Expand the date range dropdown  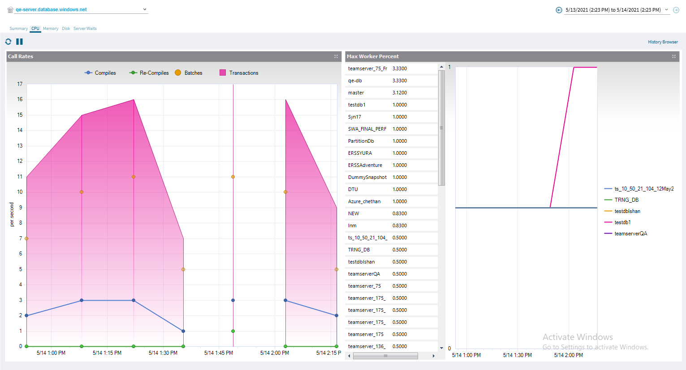[666, 10]
